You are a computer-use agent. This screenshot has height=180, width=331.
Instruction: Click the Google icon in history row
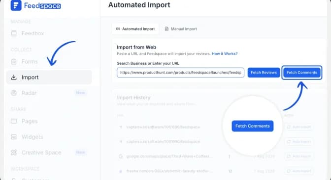[121, 156]
